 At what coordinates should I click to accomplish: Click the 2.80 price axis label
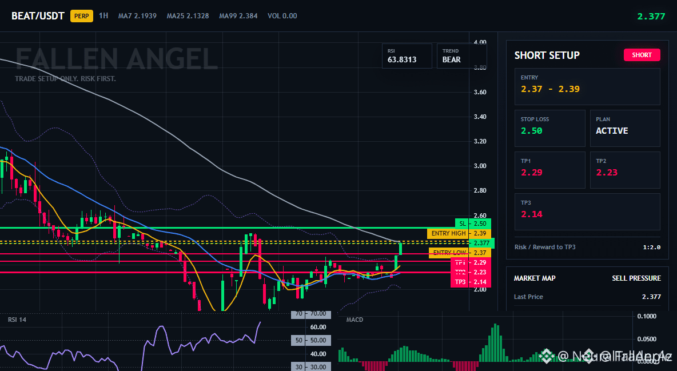[480, 190]
